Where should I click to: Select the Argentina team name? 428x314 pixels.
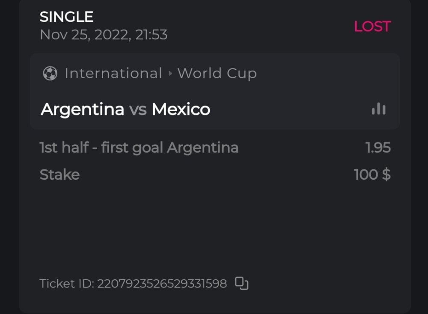[x=82, y=110]
